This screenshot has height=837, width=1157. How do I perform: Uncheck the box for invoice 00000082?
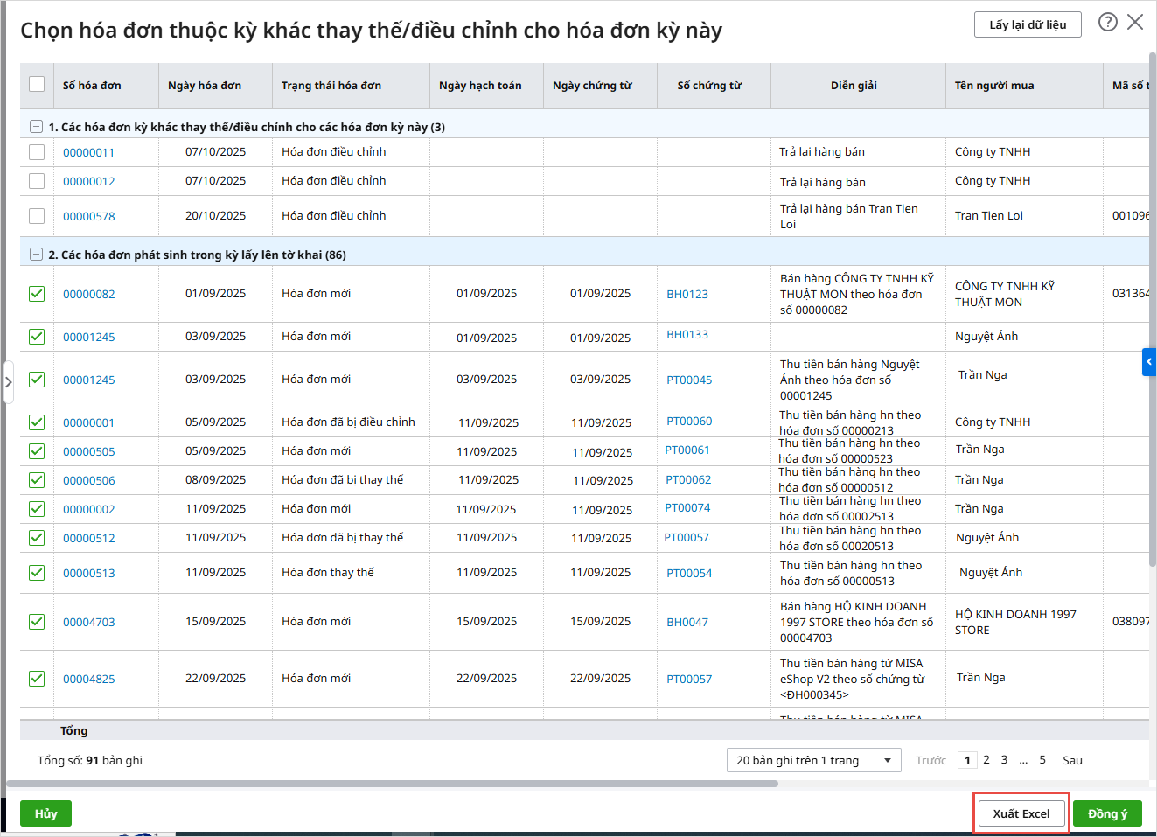pos(37,294)
